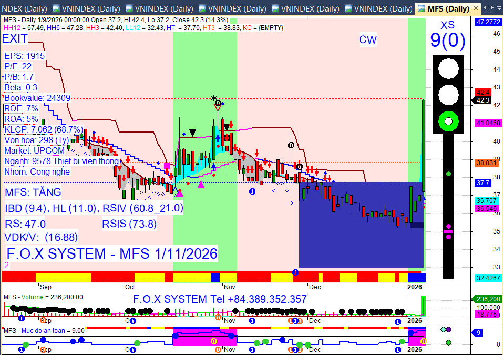
Task: Click the magenta 18,775 volume label
Action: [487, 315]
